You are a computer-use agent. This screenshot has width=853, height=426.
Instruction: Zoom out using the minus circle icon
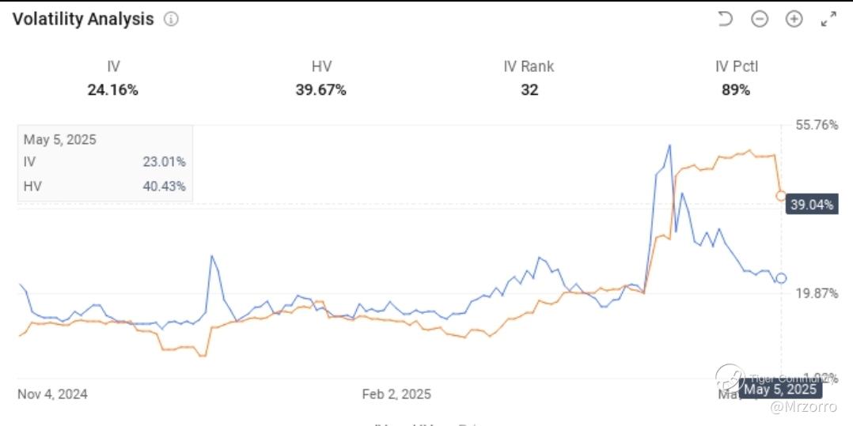click(760, 19)
